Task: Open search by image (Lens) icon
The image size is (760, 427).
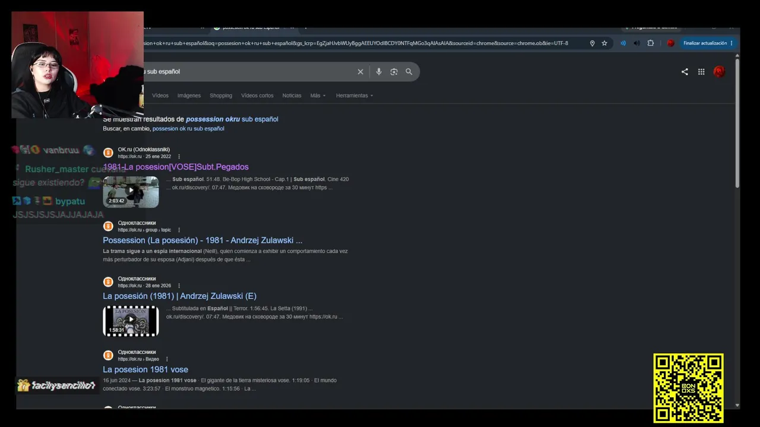Action: pos(394,72)
